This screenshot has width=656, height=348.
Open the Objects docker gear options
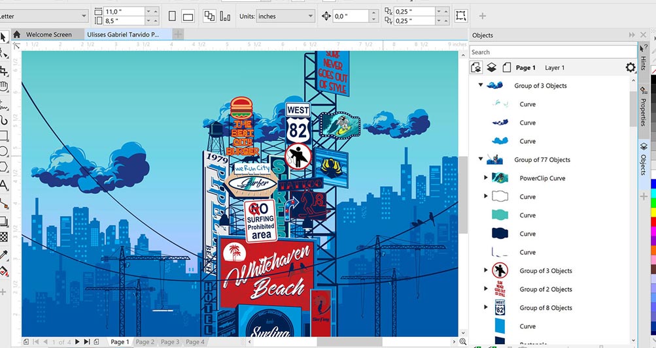(x=630, y=67)
